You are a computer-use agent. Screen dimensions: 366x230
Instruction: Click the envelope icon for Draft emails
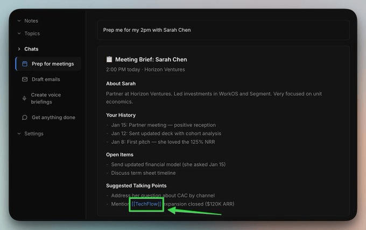coord(25,80)
